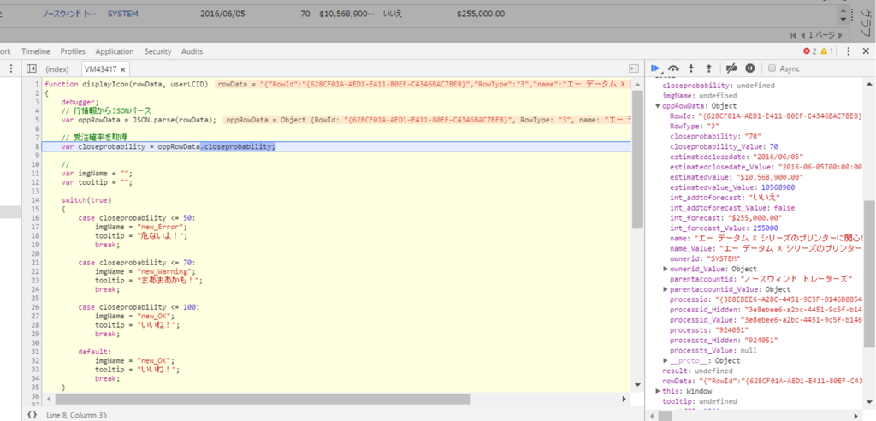The height and width of the screenshot is (421, 876).
Task: Go to next grid page arrow
Action: point(840,35)
